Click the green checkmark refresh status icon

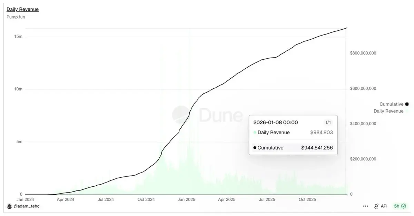point(404,206)
